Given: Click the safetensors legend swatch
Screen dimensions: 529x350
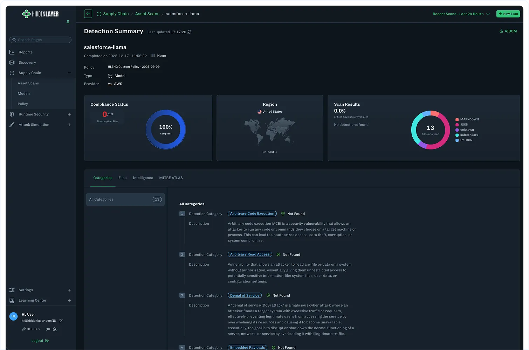Looking at the screenshot, I should coord(457,135).
